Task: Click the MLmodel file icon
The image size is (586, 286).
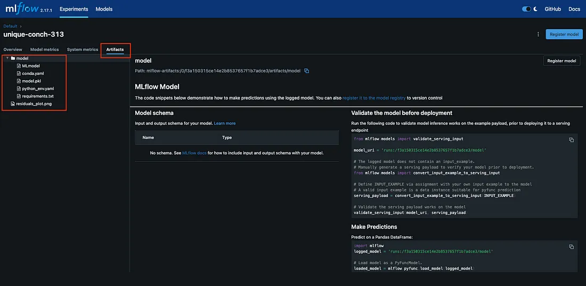Action: point(19,66)
